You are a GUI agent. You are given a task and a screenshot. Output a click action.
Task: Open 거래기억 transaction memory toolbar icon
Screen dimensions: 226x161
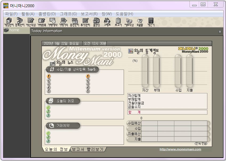[63, 22]
